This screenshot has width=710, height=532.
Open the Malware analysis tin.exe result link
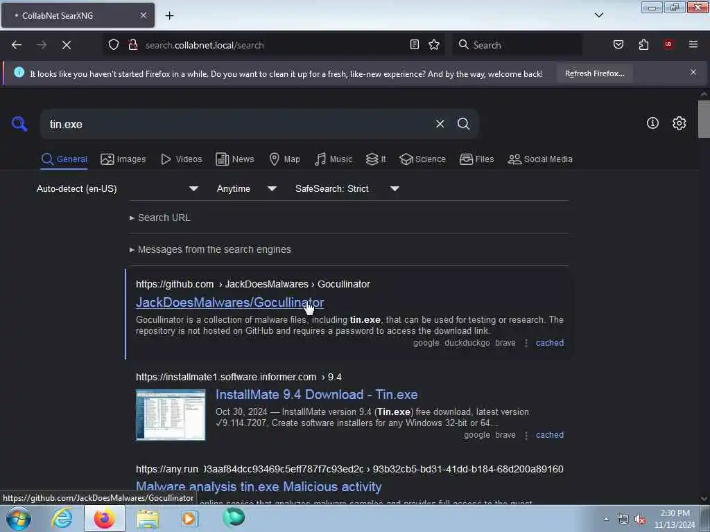[259, 487]
